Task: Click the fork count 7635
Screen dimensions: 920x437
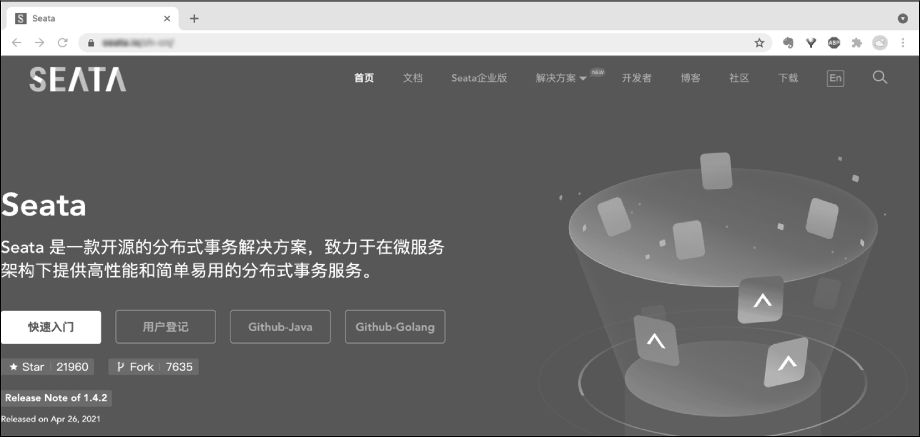Action: pos(179,367)
